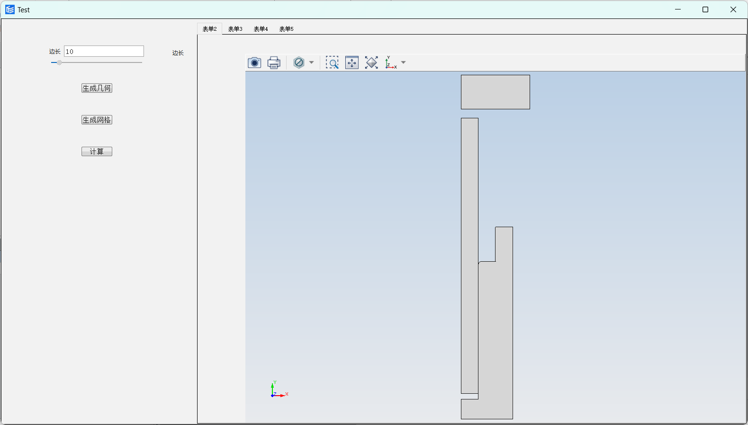Click the selection filter hexagon icon
The width and height of the screenshot is (748, 425).
[299, 62]
